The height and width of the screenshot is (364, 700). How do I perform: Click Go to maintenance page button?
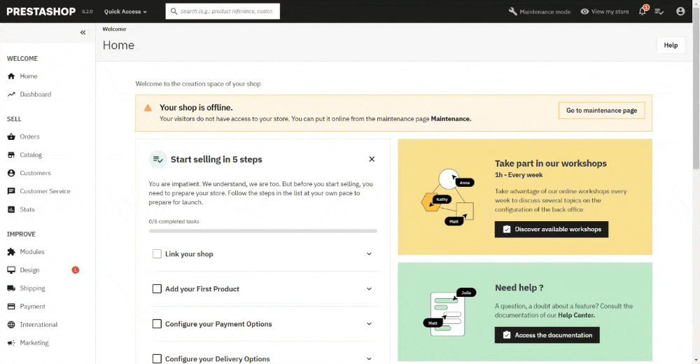(x=601, y=111)
